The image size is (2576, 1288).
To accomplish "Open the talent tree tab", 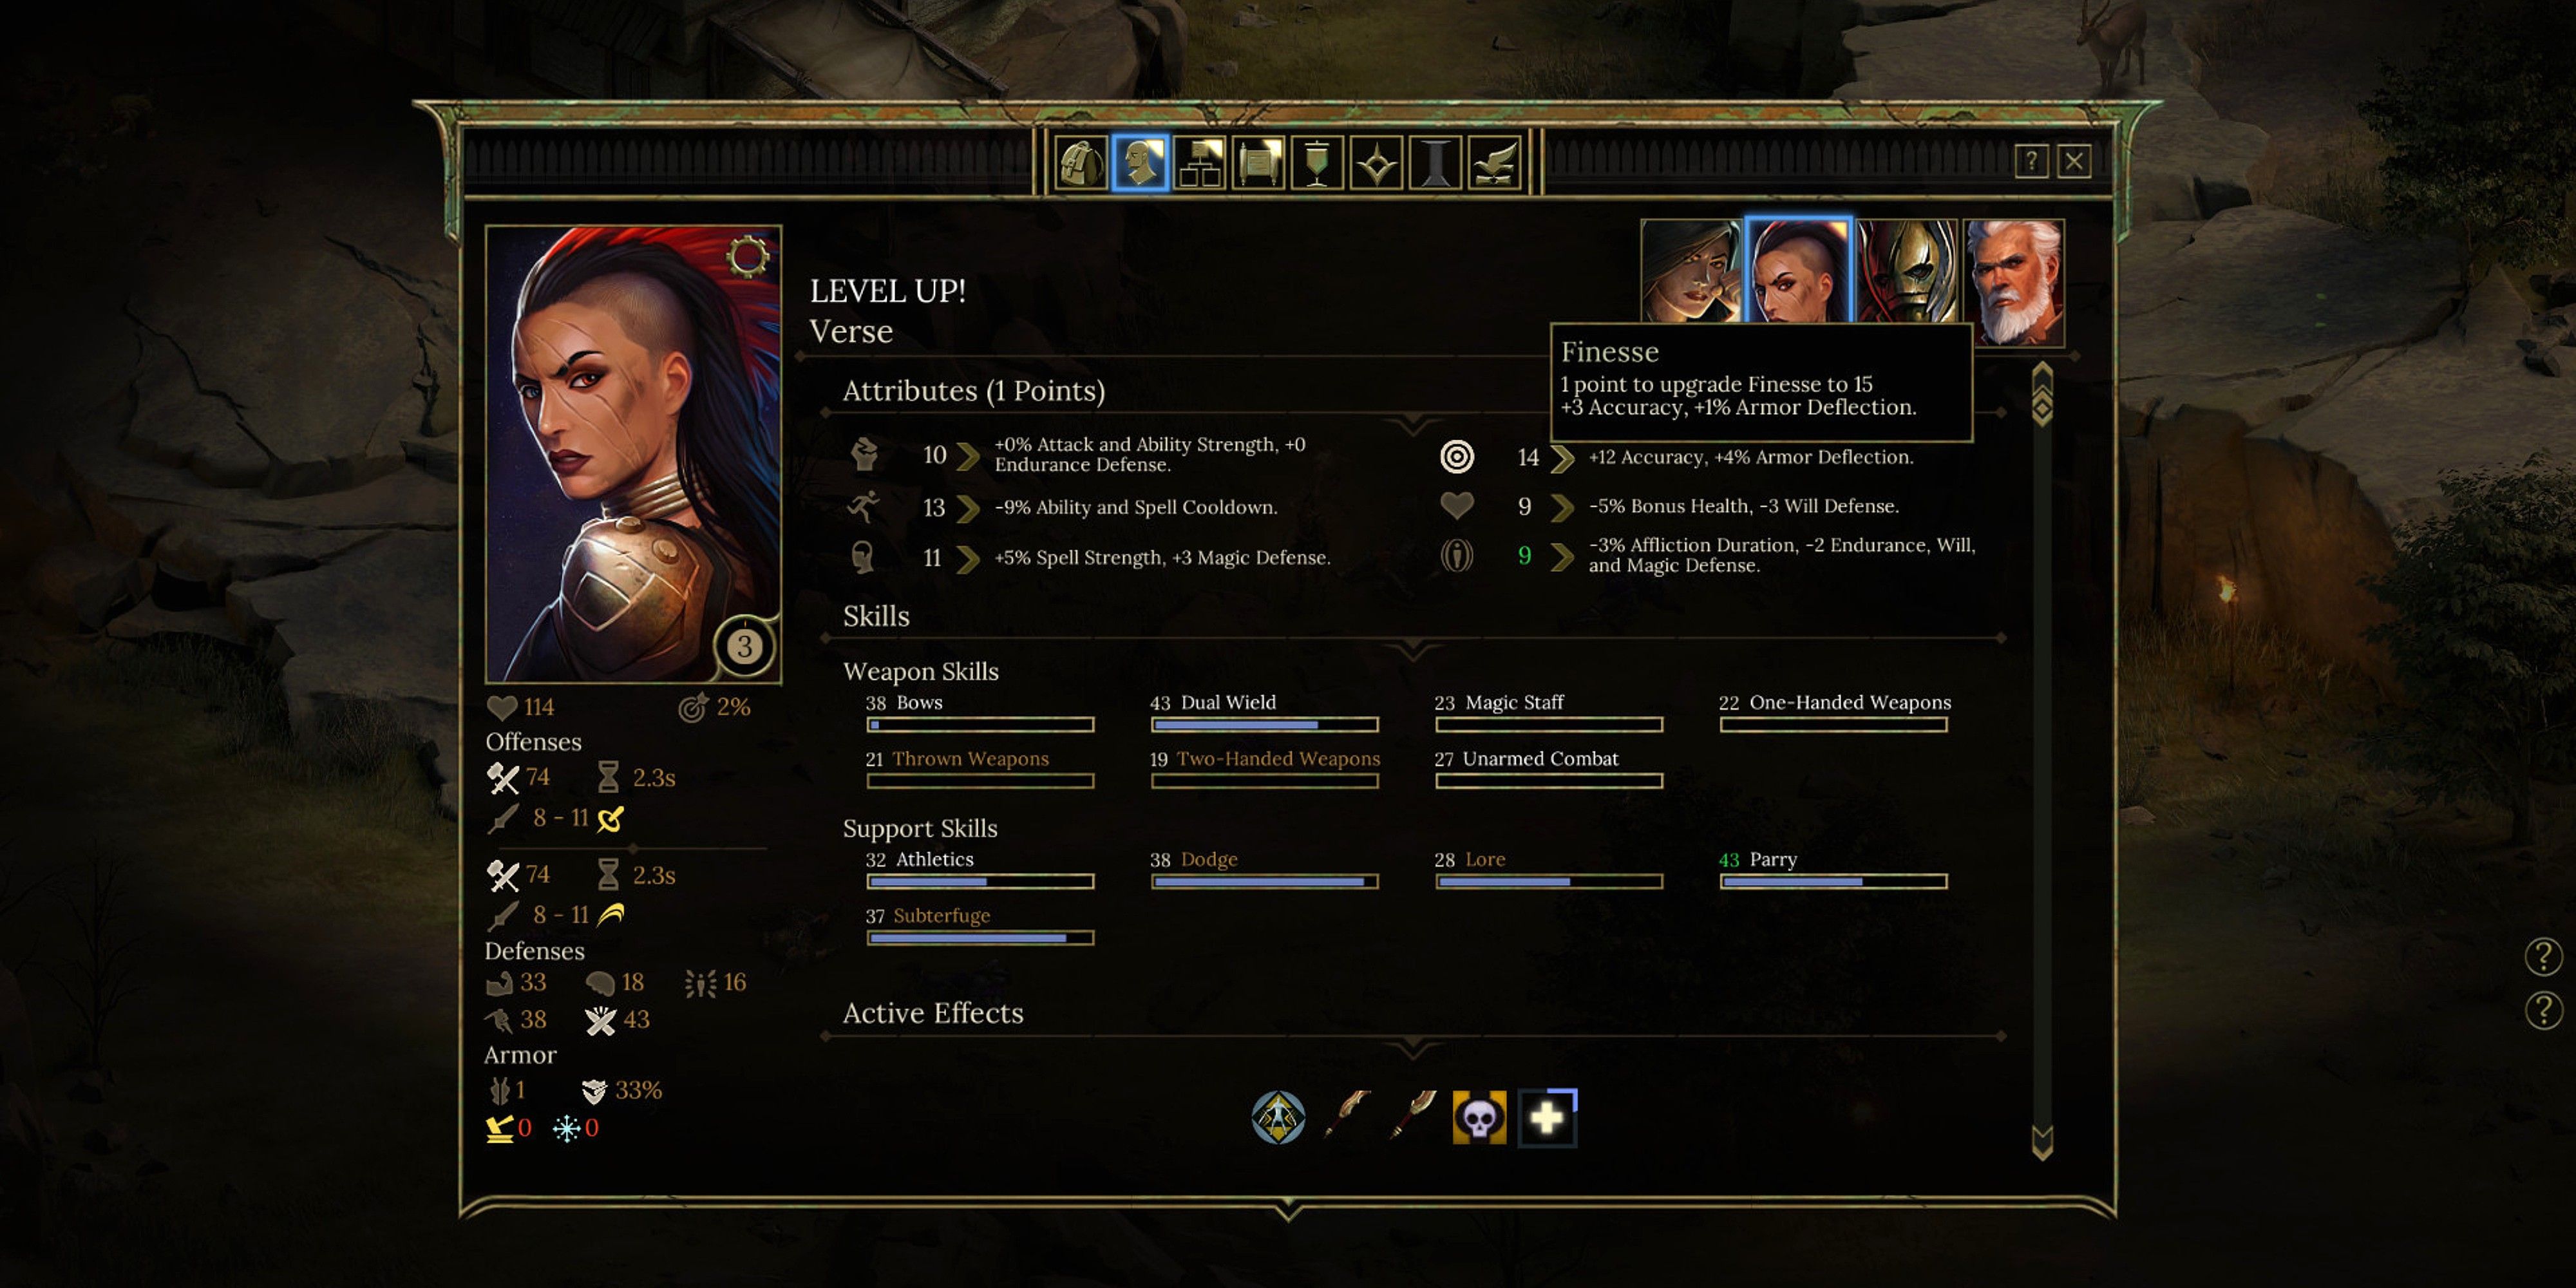I will tap(1200, 163).
